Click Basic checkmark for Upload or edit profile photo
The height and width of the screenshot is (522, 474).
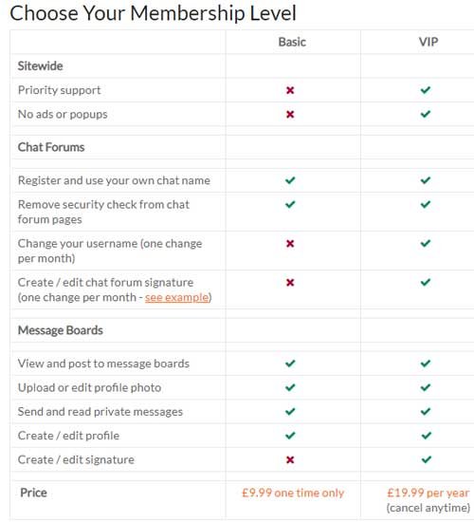[290, 387]
